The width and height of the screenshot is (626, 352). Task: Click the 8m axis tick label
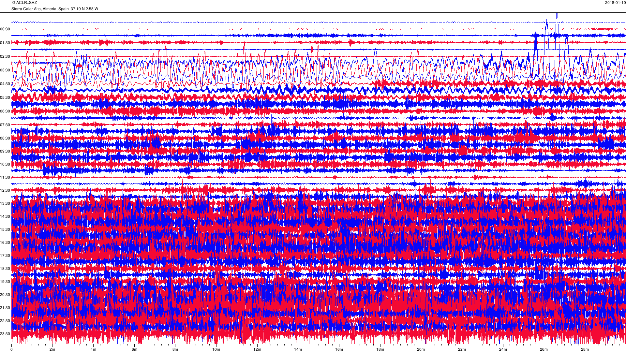[175, 349]
